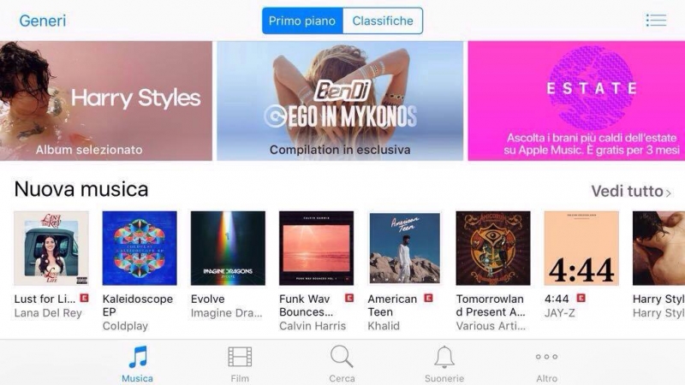This screenshot has width=685, height=385.
Task: Open the Generi genre selector
Action: tap(43, 21)
